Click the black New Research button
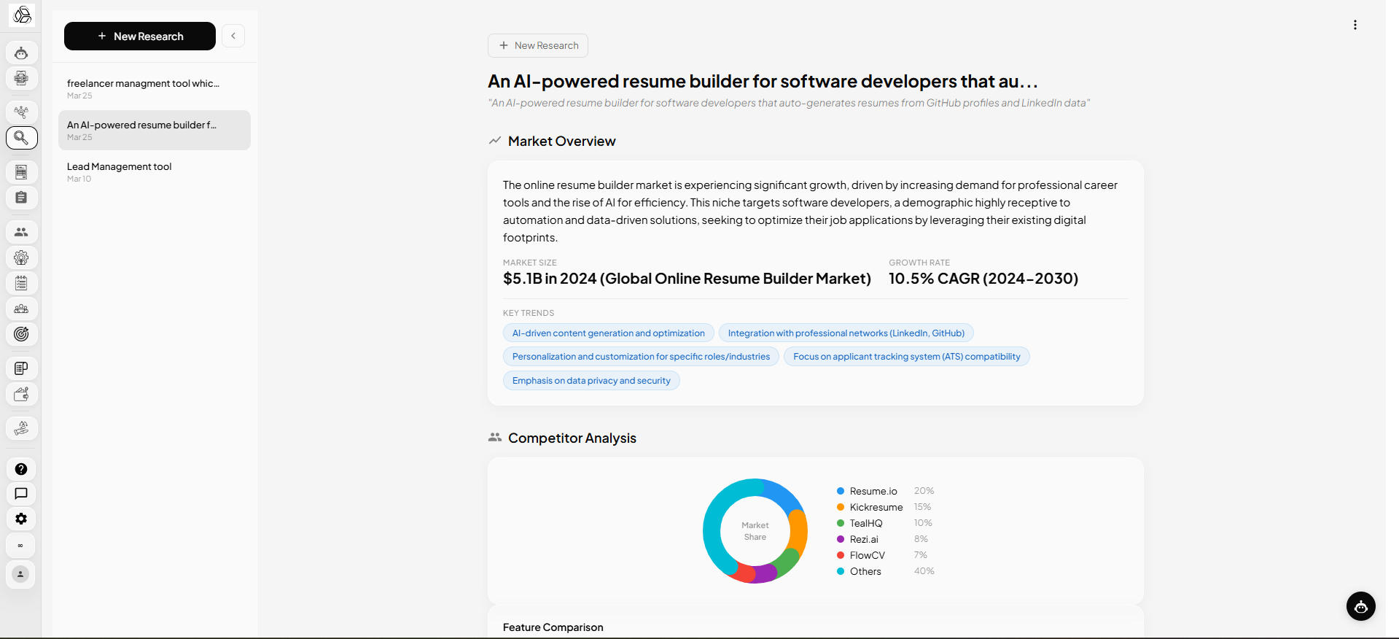 [140, 36]
